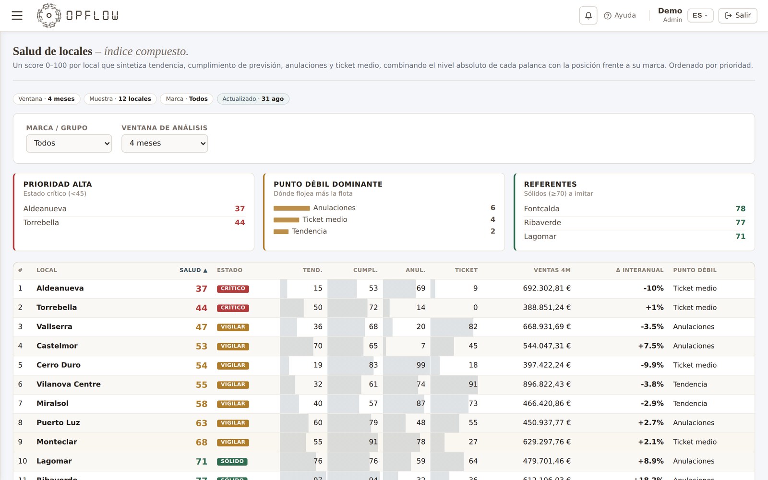Select Fontcalda in Referentes card
The width and height of the screenshot is (768, 480).
[x=635, y=209]
